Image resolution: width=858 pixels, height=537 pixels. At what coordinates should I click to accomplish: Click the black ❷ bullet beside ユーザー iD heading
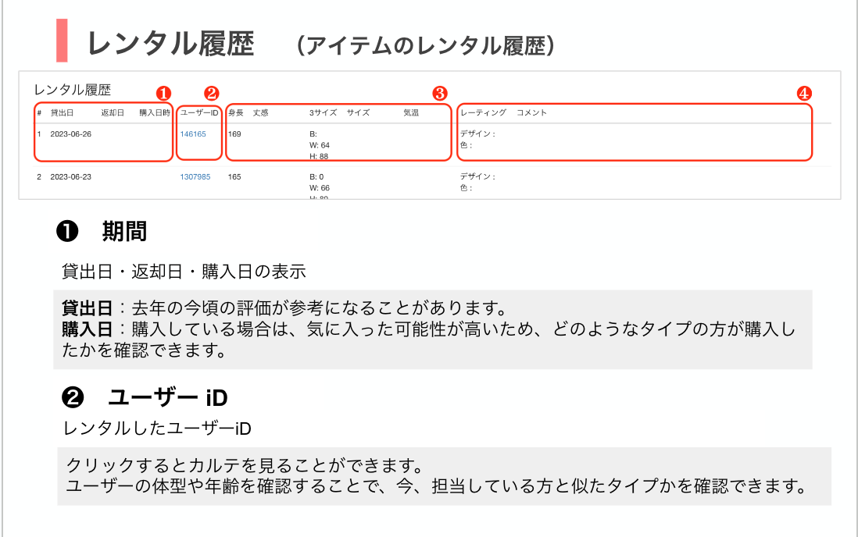72,397
